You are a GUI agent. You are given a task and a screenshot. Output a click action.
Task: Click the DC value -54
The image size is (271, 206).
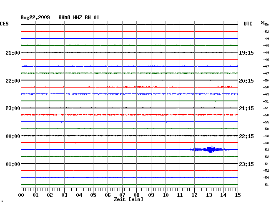[x=266, y=178]
